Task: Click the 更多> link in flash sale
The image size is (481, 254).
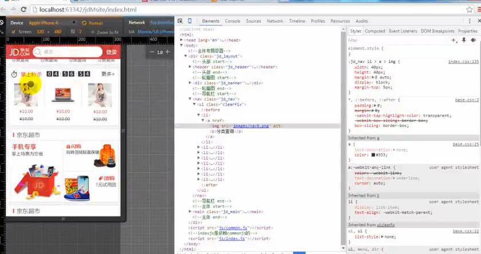Action: click(108, 74)
